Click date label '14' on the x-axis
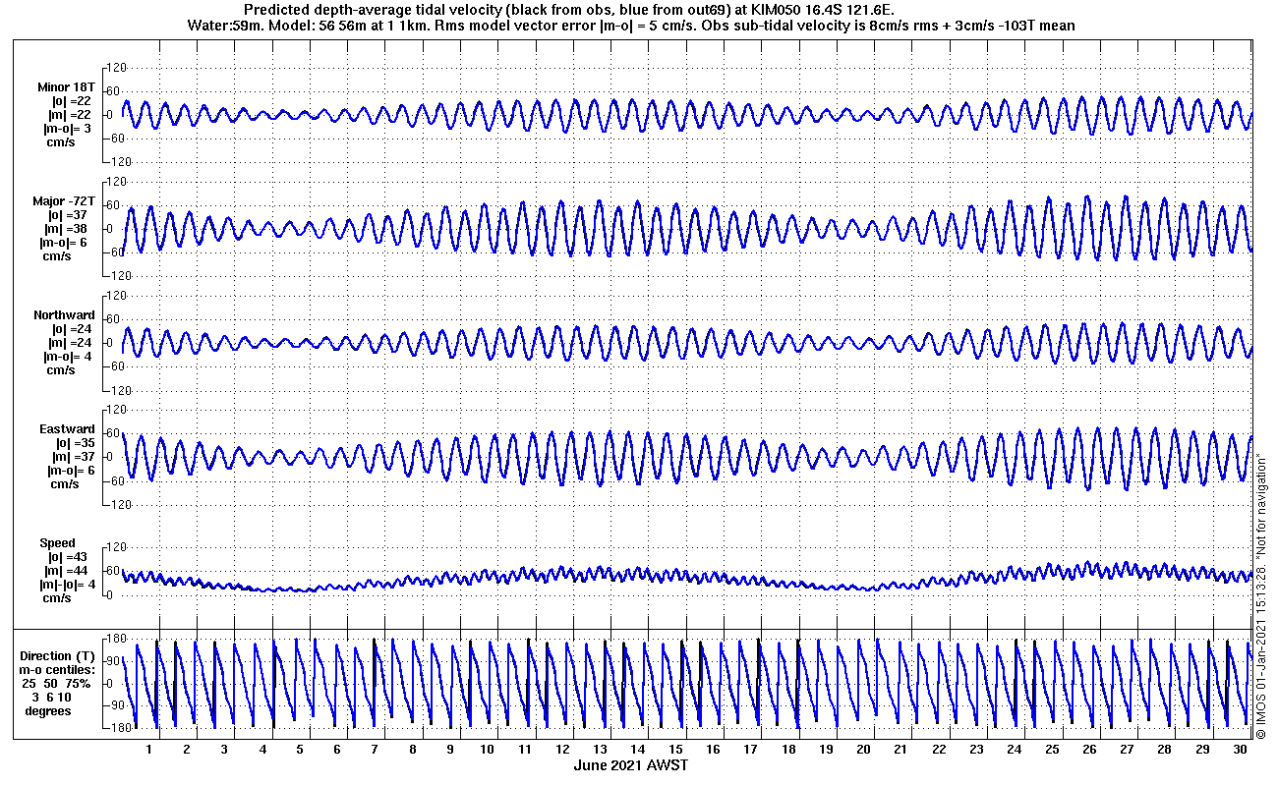 (x=638, y=749)
